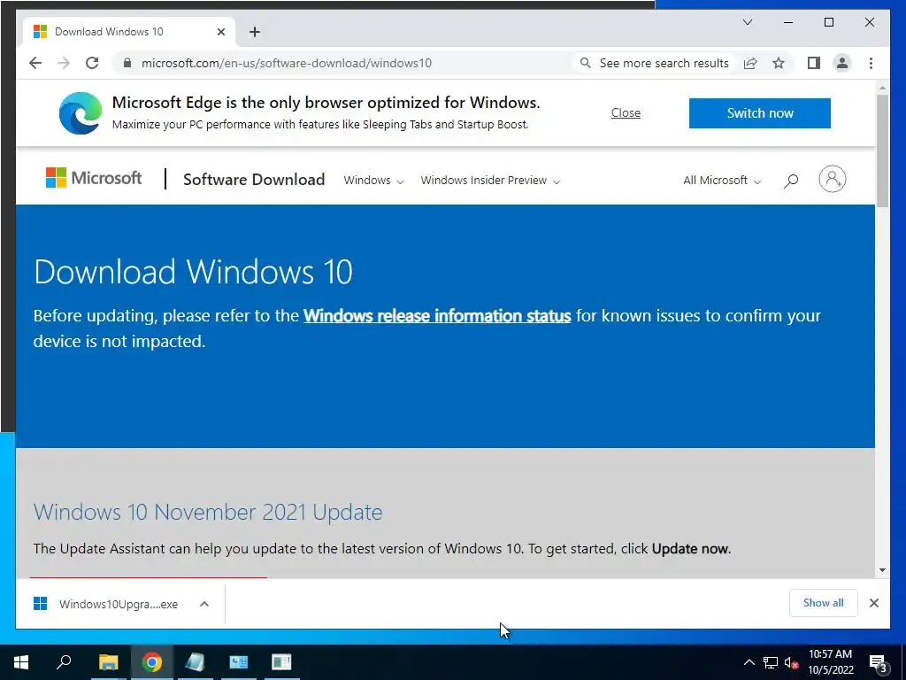Click the Download Windows 10 heading

click(193, 272)
